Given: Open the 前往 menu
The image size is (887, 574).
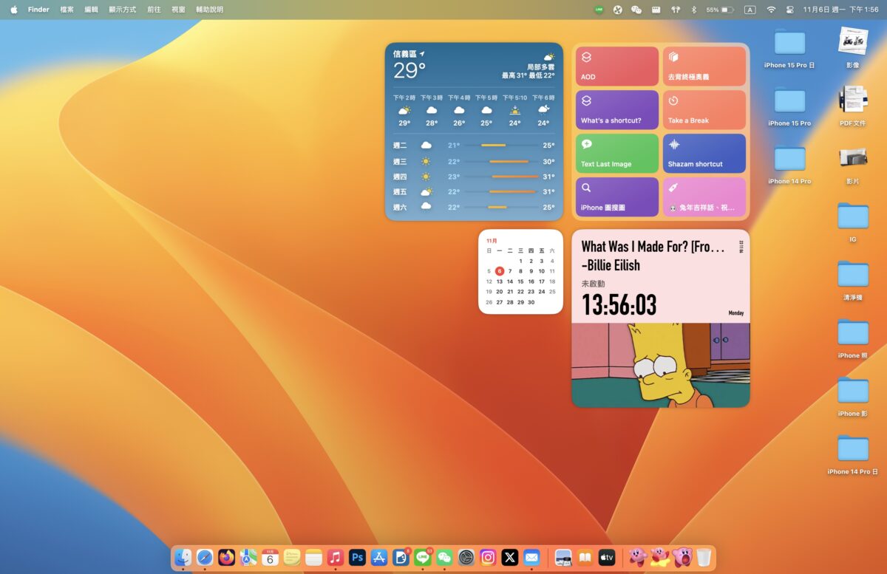Looking at the screenshot, I should coord(154,10).
